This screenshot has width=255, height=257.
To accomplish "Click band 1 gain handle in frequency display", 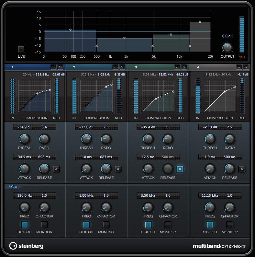I will (x=70, y=30).
